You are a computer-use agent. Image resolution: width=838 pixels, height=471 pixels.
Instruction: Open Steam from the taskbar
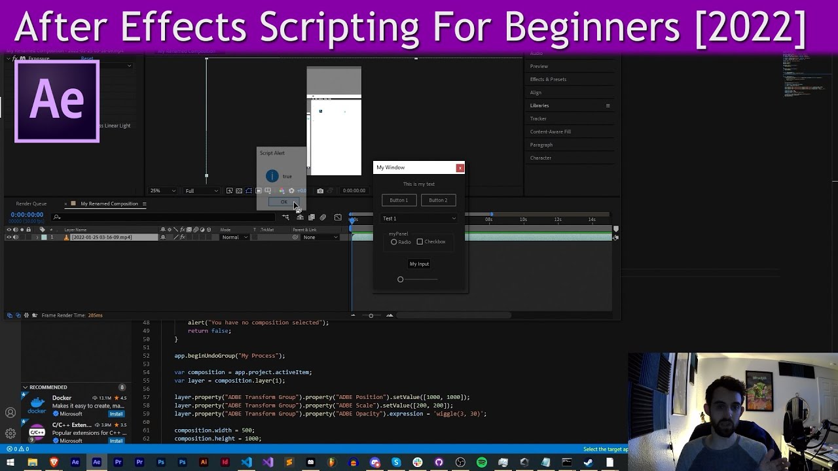tap(588, 462)
